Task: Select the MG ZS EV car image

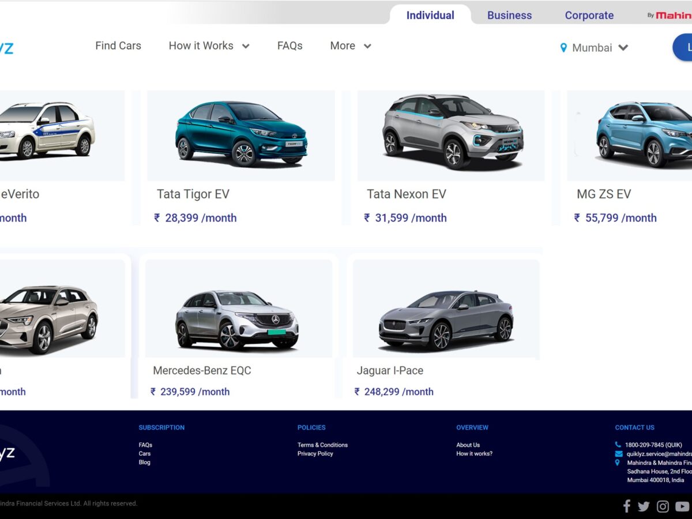Action: (630, 136)
